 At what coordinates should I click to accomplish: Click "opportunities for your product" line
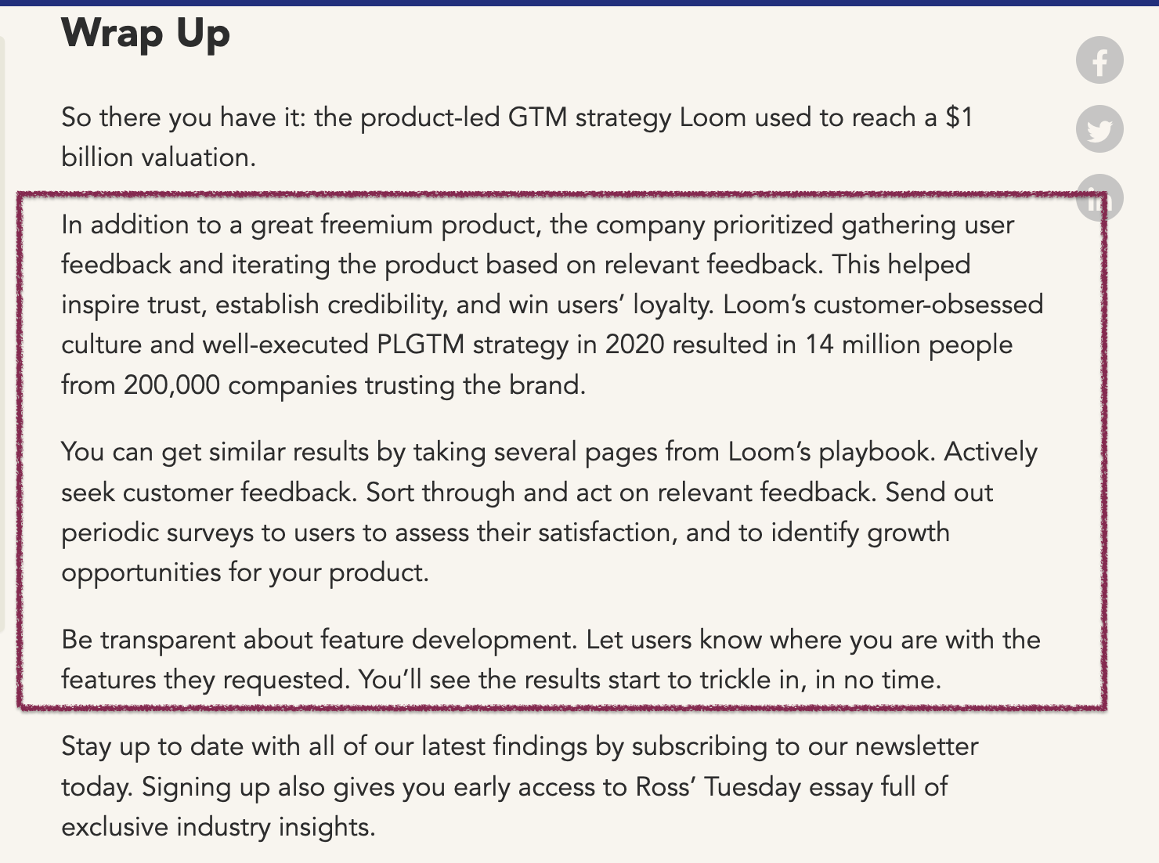pyautogui.click(x=244, y=572)
